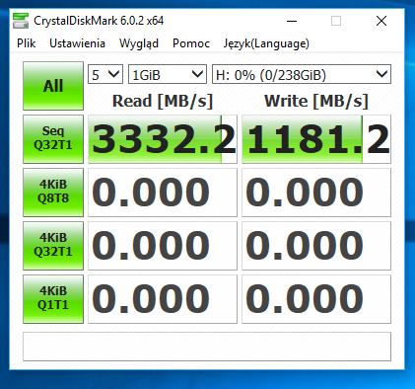This screenshot has height=389, width=415.
Task: Click the Read [MB/s] column header
Action: point(163,101)
